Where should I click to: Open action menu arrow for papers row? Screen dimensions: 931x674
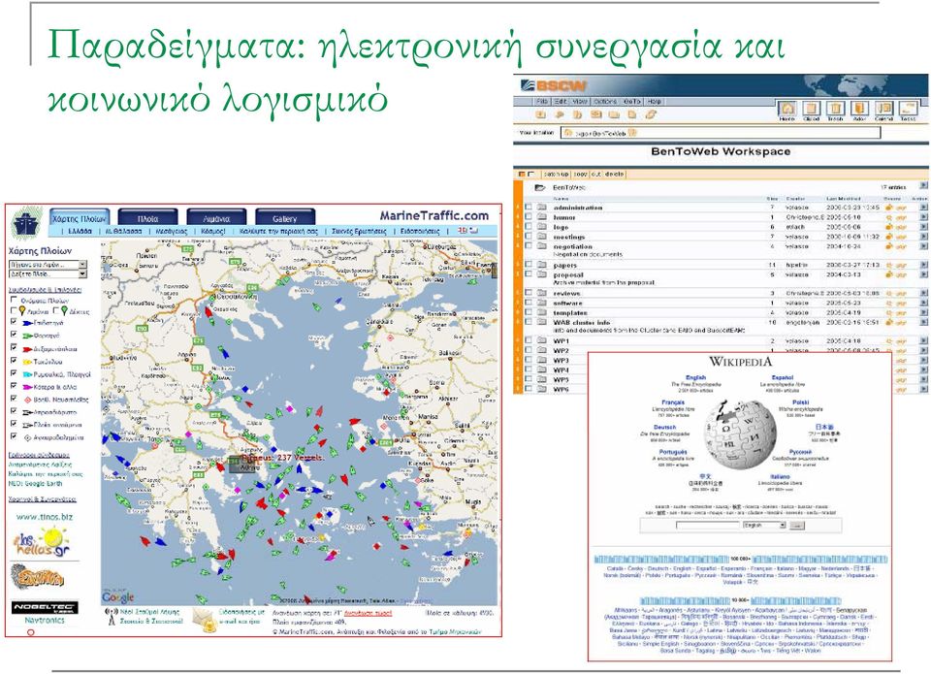tap(923, 265)
